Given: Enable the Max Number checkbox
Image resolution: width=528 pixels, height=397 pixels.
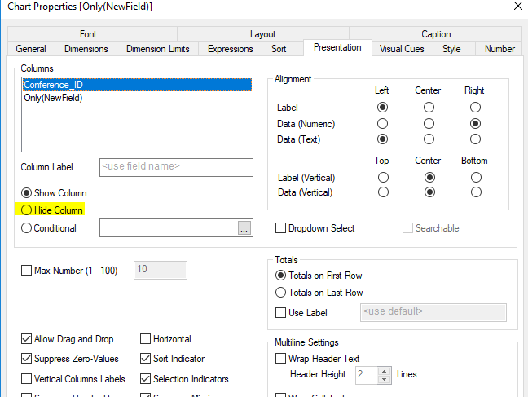Looking at the screenshot, I should click(x=27, y=271).
